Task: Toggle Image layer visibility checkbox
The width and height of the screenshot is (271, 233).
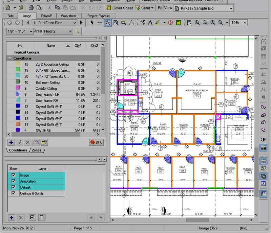Action: (x=13, y=175)
